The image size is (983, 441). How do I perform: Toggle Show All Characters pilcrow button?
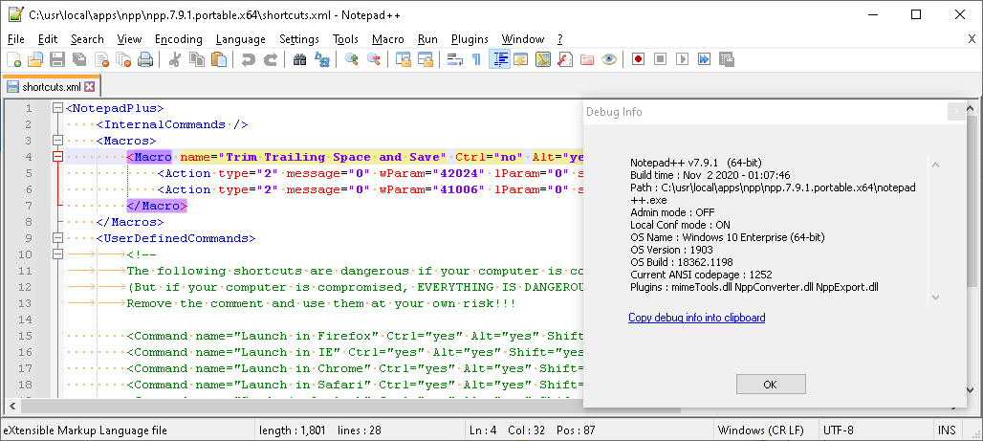coord(476,59)
